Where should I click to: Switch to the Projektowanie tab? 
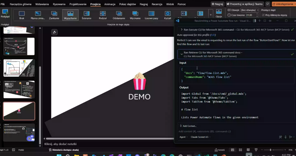coord(78,4)
